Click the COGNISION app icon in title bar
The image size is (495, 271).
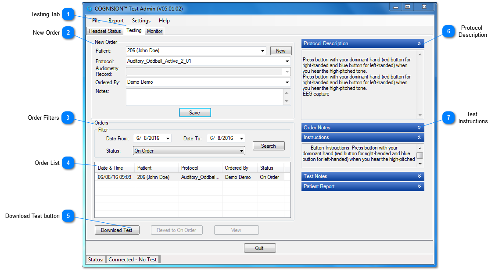tap(90, 9)
